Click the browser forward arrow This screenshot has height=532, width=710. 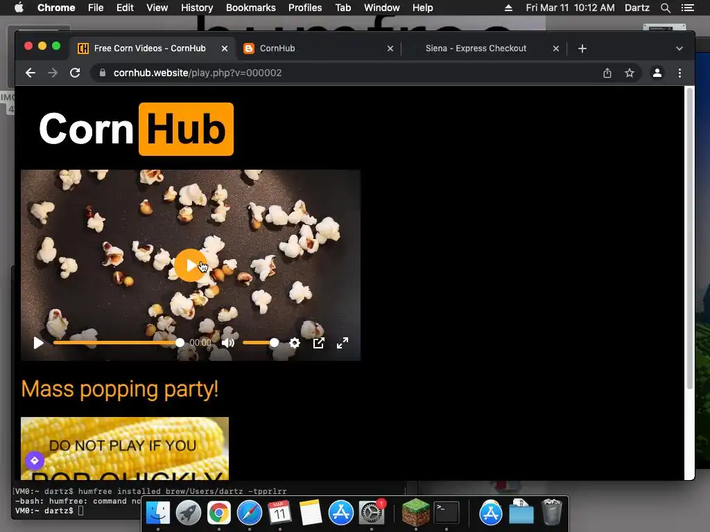[x=53, y=73]
